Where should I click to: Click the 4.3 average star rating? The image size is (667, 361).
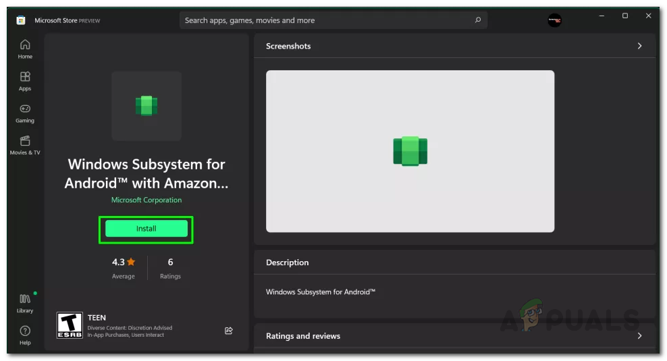[124, 262]
